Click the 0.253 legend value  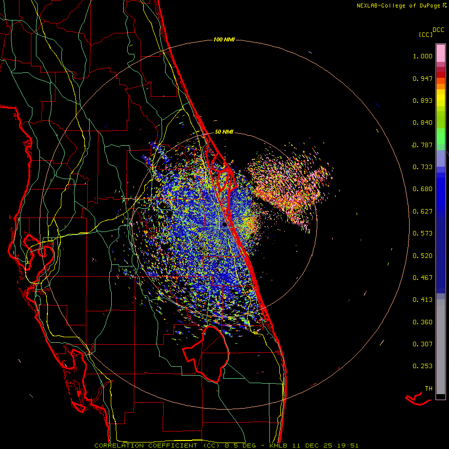[423, 366]
